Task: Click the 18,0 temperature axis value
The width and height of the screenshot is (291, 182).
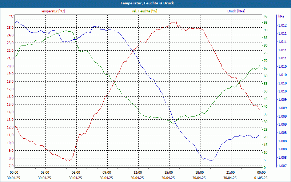Action: pos(10,81)
